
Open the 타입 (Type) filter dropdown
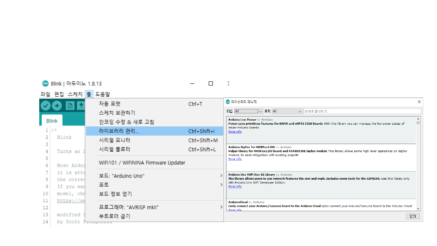tap(248, 111)
